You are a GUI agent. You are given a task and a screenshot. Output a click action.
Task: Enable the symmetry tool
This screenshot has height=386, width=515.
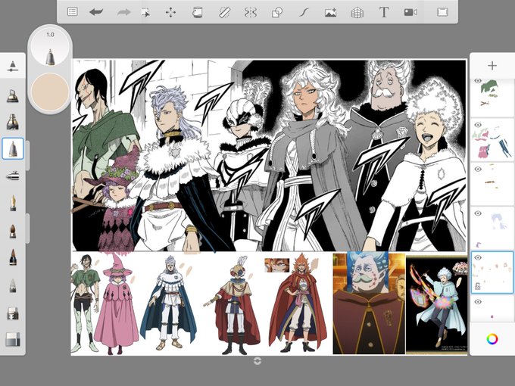[250, 12]
